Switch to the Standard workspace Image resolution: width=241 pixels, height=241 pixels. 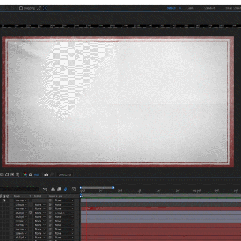coord(209,8)
